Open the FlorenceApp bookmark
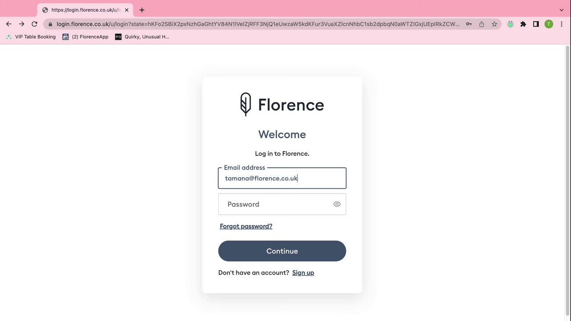Viewport: 571px width, 321px height. click(x=86, y=37)
